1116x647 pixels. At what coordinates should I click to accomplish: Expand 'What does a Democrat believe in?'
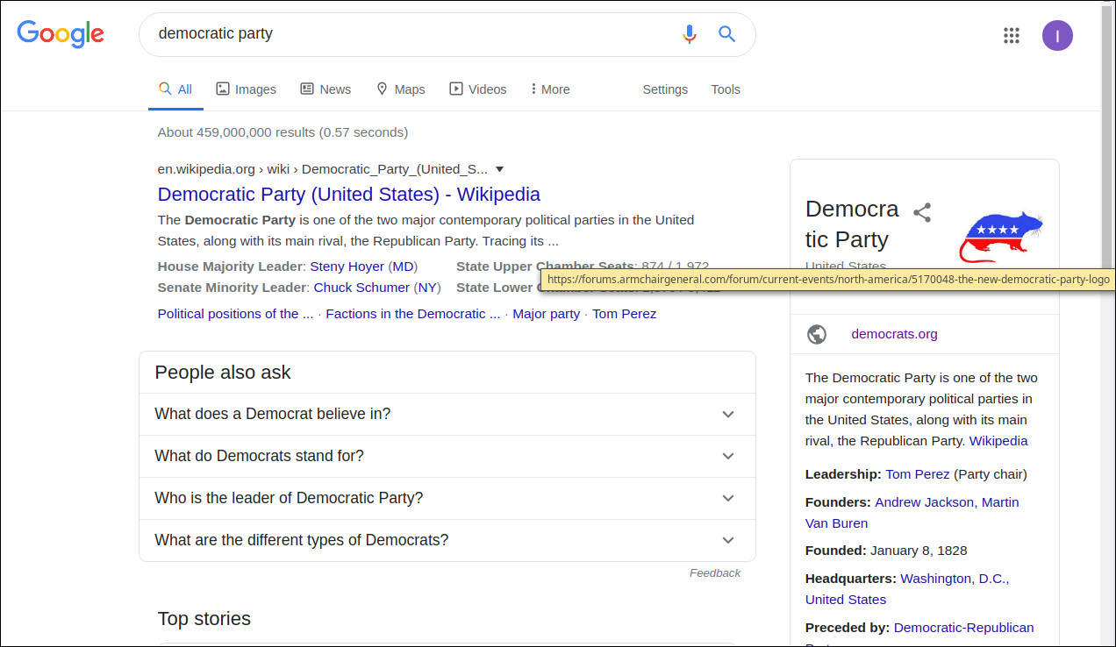447,414
